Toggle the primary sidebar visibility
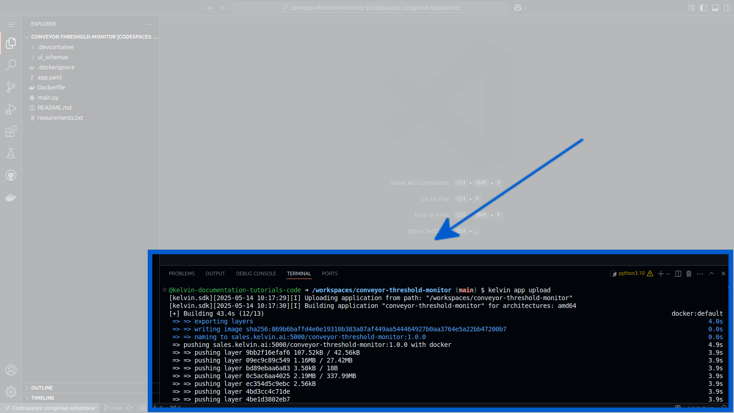734x413 pixels. [703, 7]
